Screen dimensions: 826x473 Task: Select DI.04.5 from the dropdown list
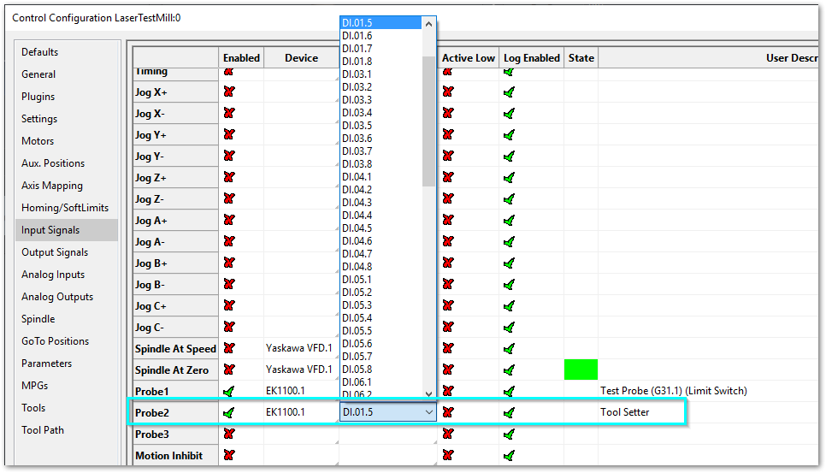357,228
